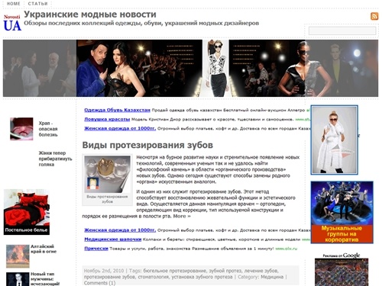Open the установка зубного протеза tag
Screen dimensions: 382x286
click(202, 277)
